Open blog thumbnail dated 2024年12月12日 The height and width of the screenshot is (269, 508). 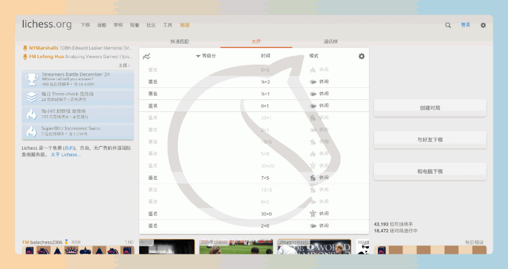pos(314,247)
